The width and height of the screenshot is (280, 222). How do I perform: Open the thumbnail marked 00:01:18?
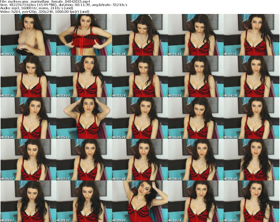point(140,35)
